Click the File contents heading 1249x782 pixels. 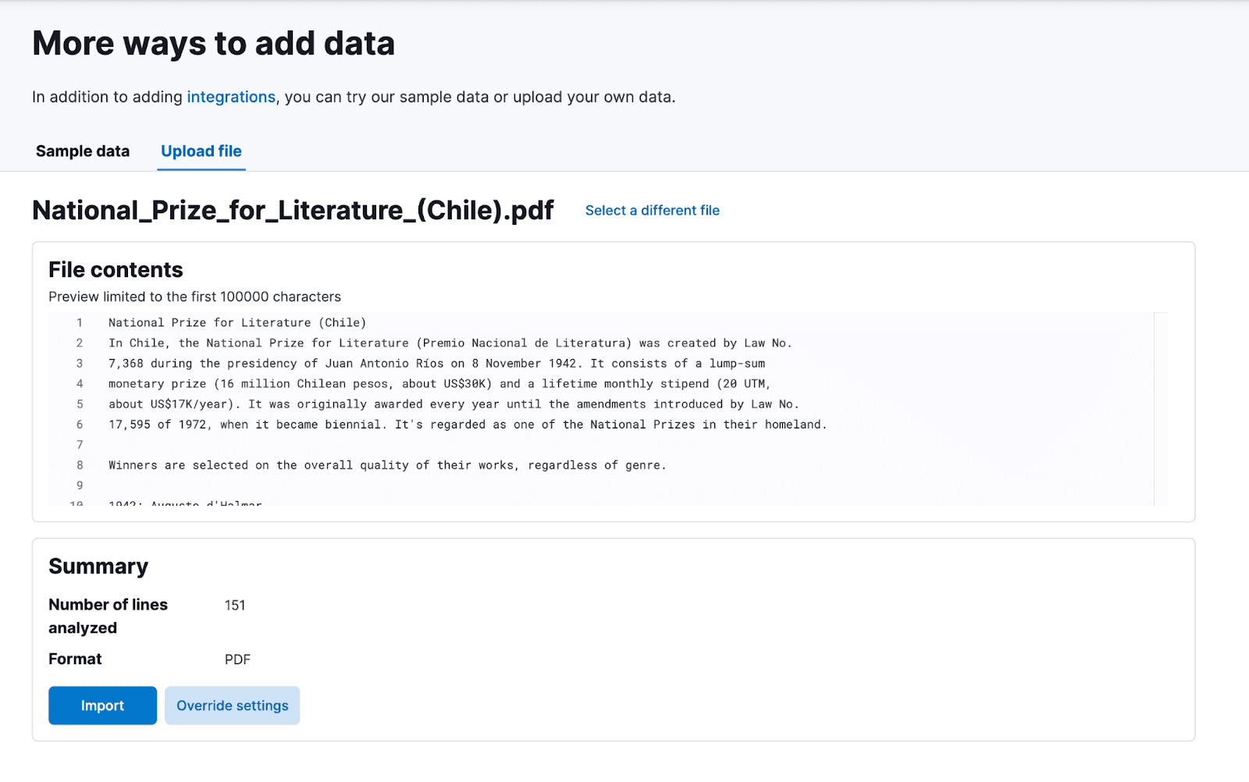(x=116, y=269)
